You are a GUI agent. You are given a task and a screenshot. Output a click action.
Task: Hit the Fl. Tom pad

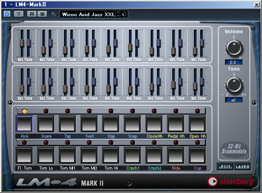click(24, 155)
